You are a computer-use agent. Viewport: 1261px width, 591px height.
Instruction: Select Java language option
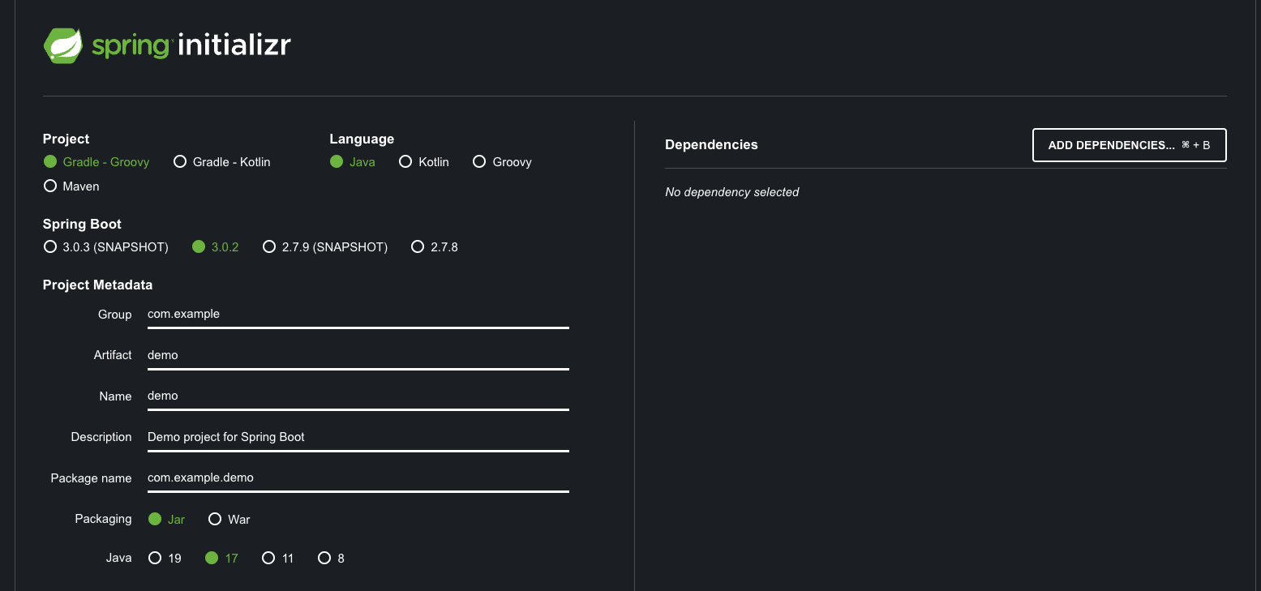(353, 162)
